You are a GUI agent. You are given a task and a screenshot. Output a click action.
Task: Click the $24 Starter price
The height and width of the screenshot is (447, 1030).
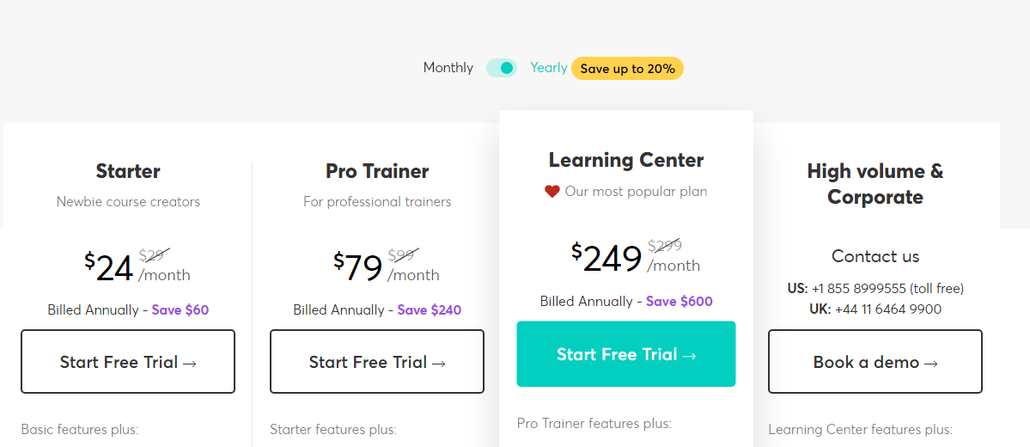(110, 267)
